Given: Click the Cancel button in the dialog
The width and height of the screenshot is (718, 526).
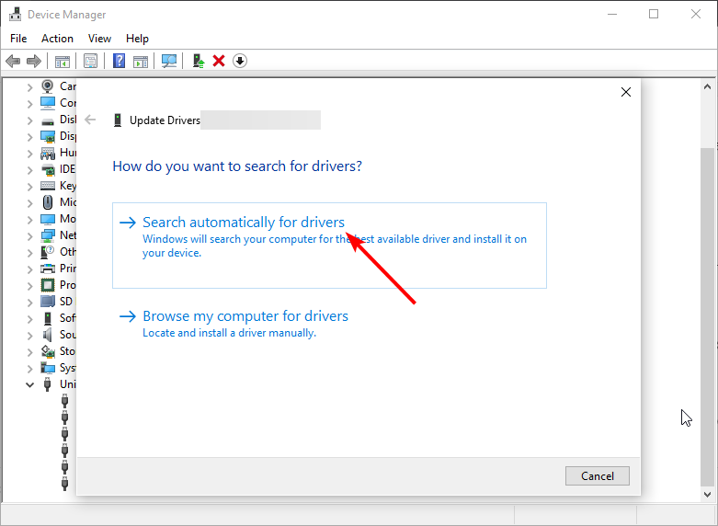Looking at the screenshot, I should point(598,476).
